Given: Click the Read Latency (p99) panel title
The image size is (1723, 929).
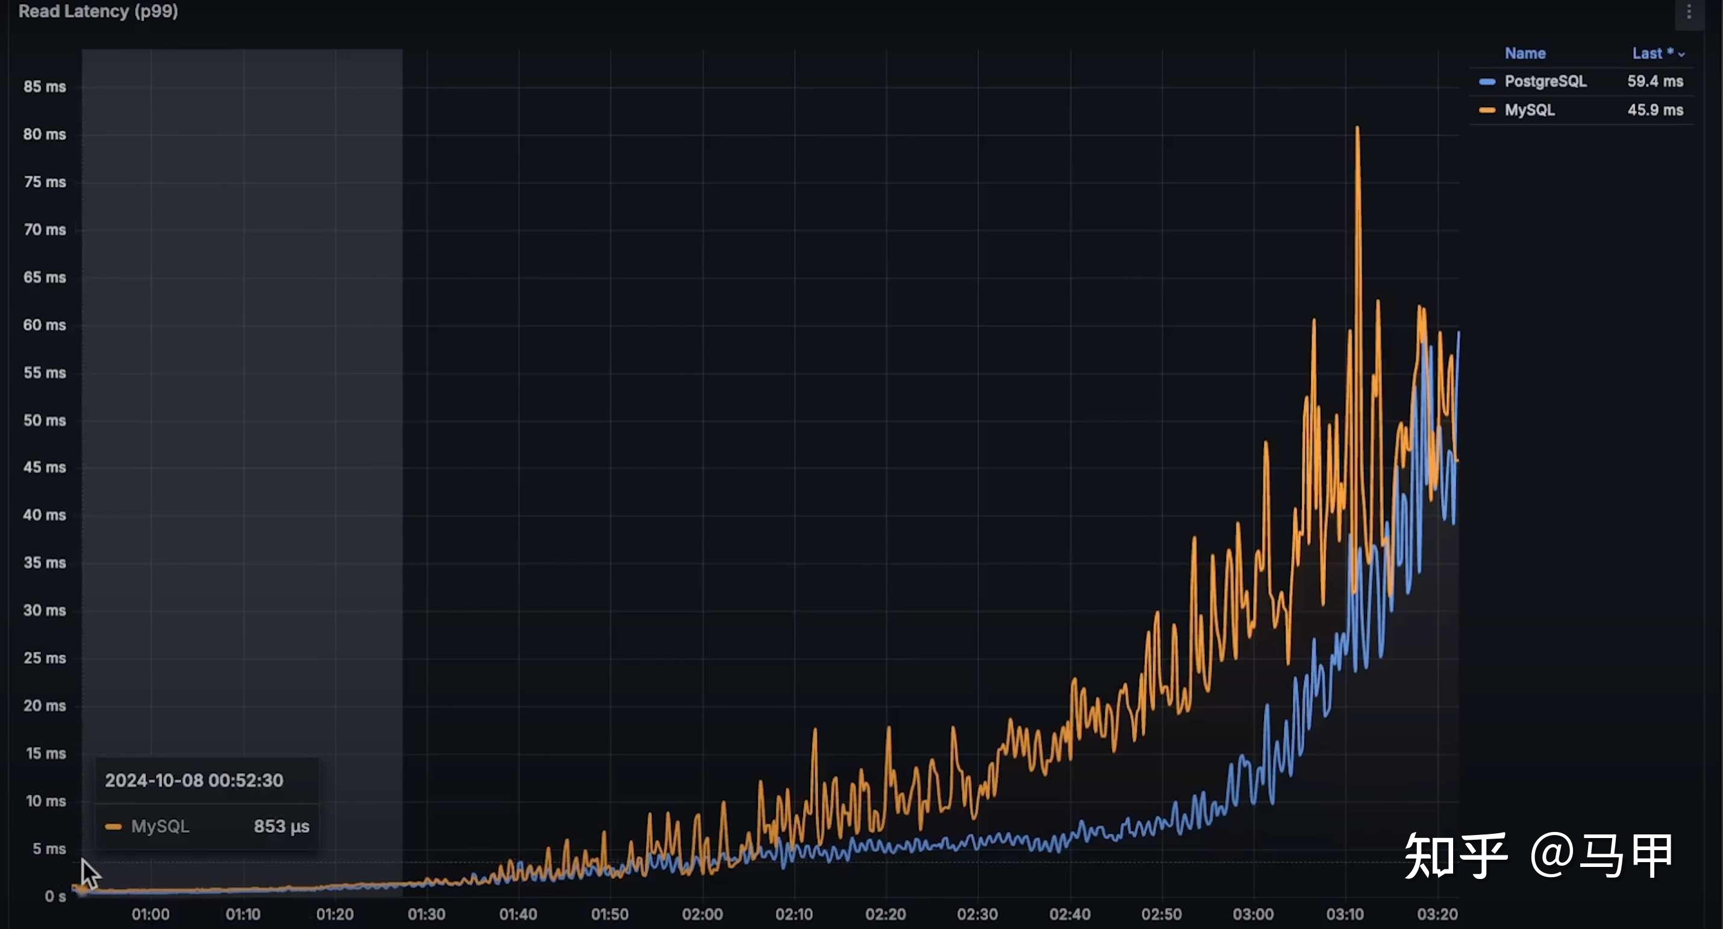Looking at the screenshot, I should [98, 11].
